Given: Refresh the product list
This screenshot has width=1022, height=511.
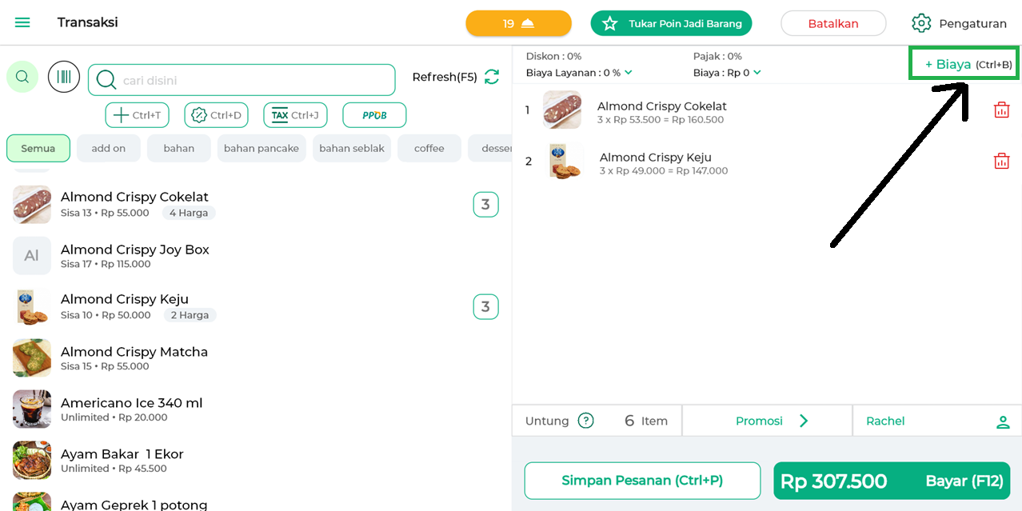Looking at the screenshot, I should coord(491,77).
